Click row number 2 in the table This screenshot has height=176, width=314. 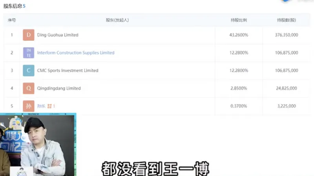tap(12, 53)
